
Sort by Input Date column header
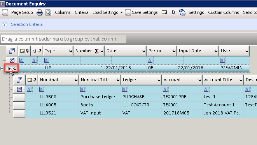190,51
